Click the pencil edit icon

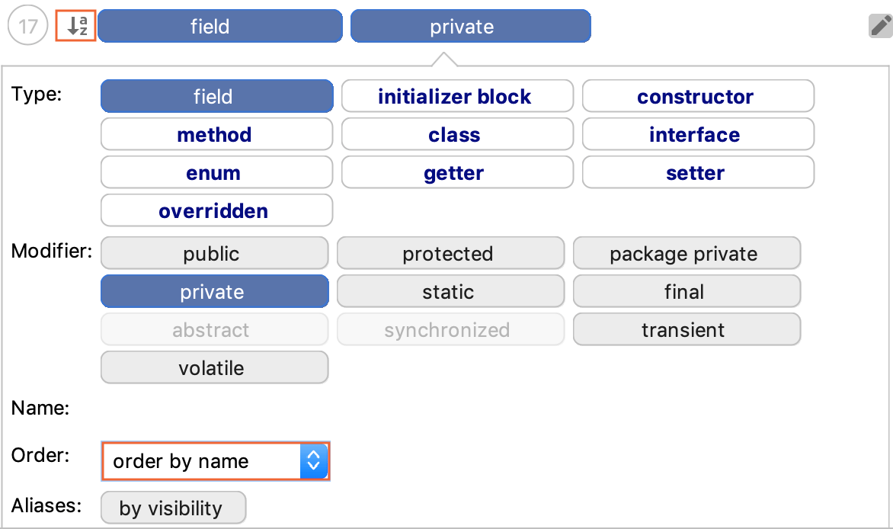tap(880, 27)
